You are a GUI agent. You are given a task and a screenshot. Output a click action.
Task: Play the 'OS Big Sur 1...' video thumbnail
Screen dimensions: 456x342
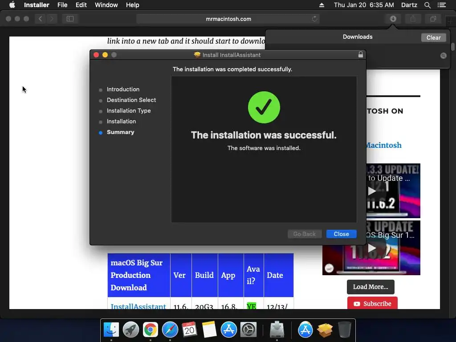[x=371, y=248]
